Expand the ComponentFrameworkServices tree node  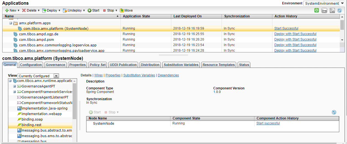click(x=15, y=92)
